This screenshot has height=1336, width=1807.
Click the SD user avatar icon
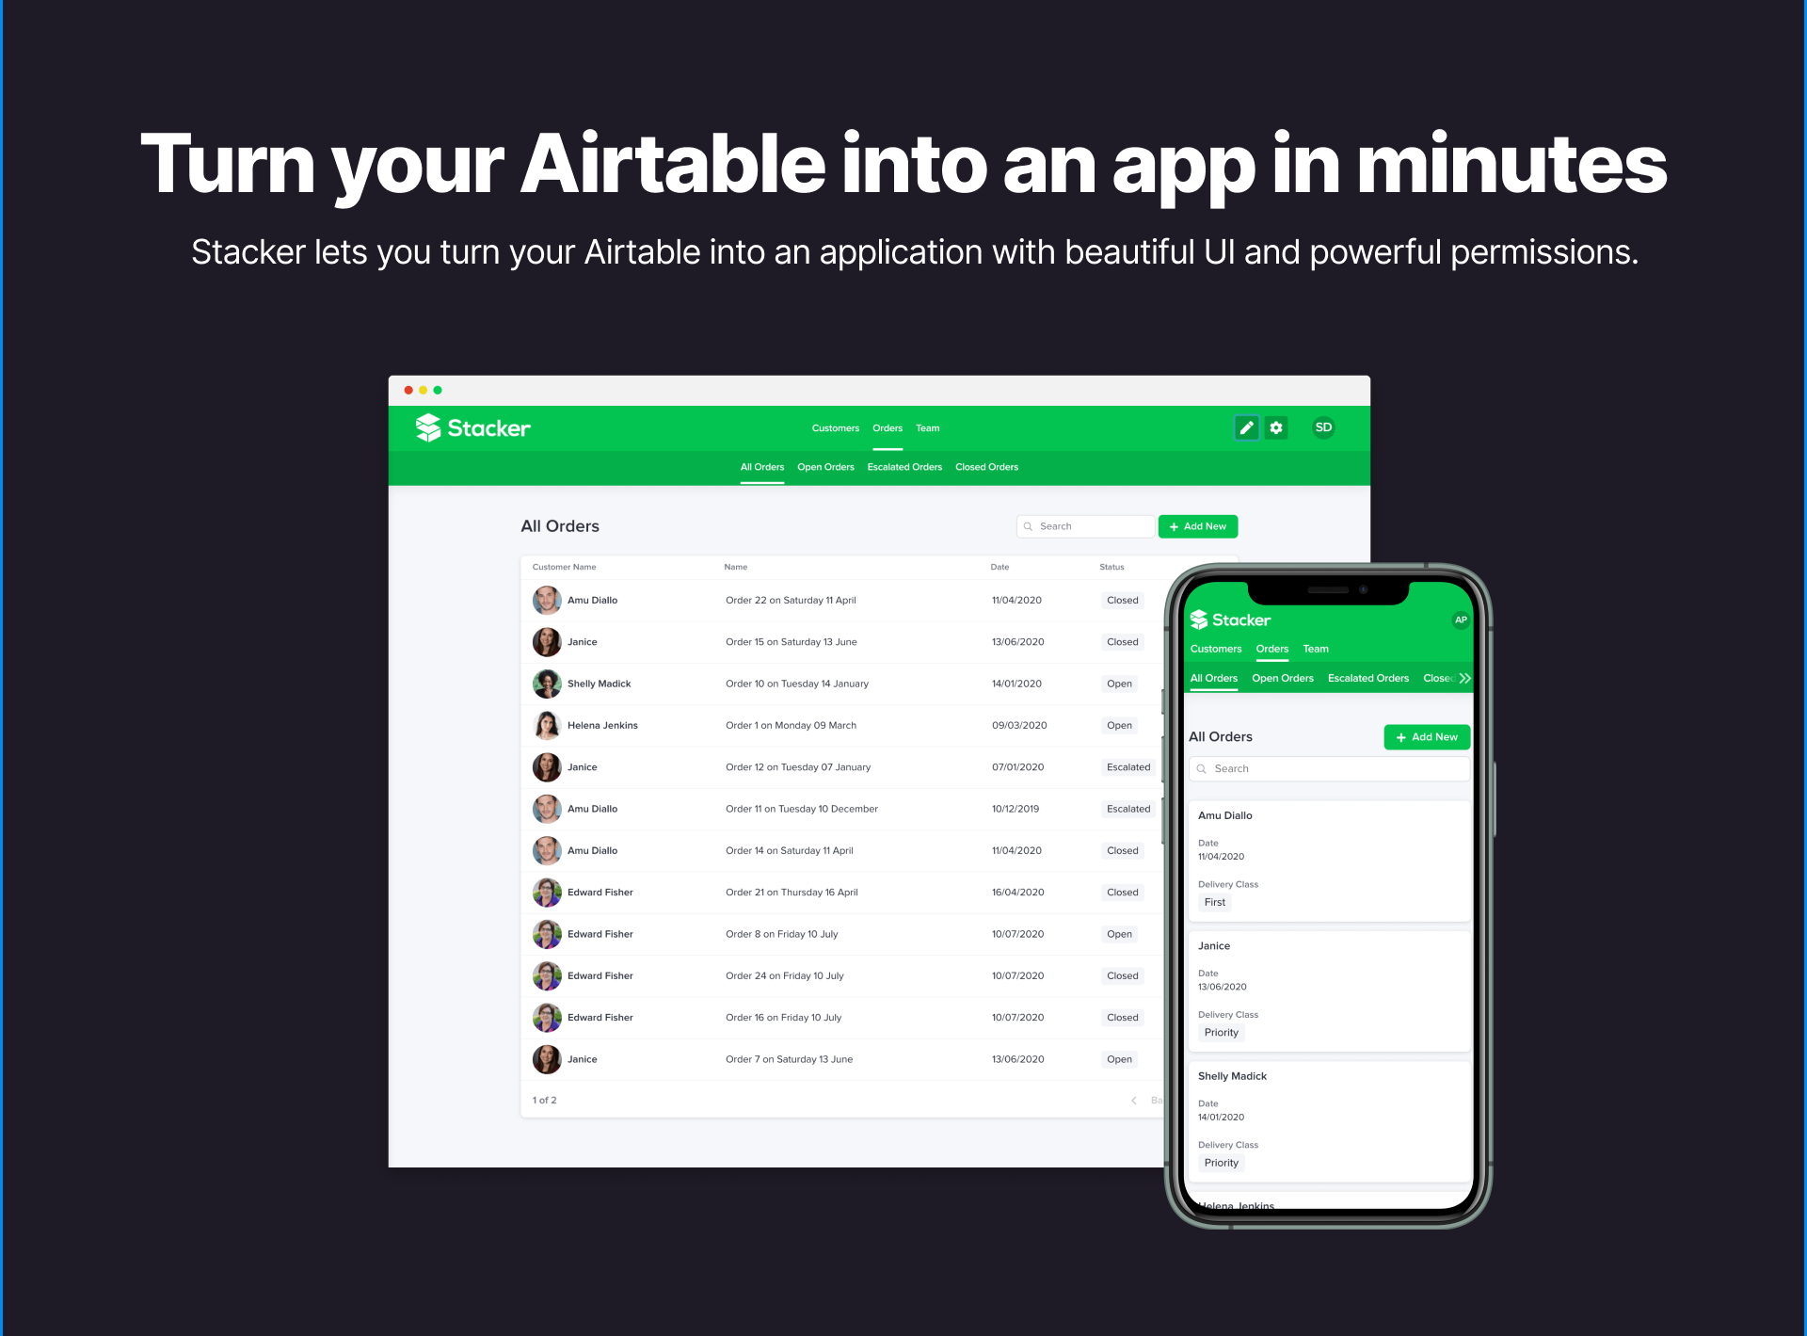pyautogui.click(x=1319, y=428)
